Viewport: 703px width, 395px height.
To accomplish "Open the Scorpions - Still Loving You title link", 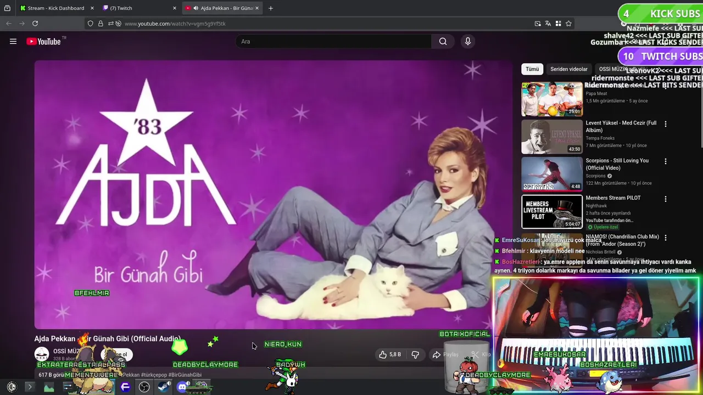I will 617,164.
